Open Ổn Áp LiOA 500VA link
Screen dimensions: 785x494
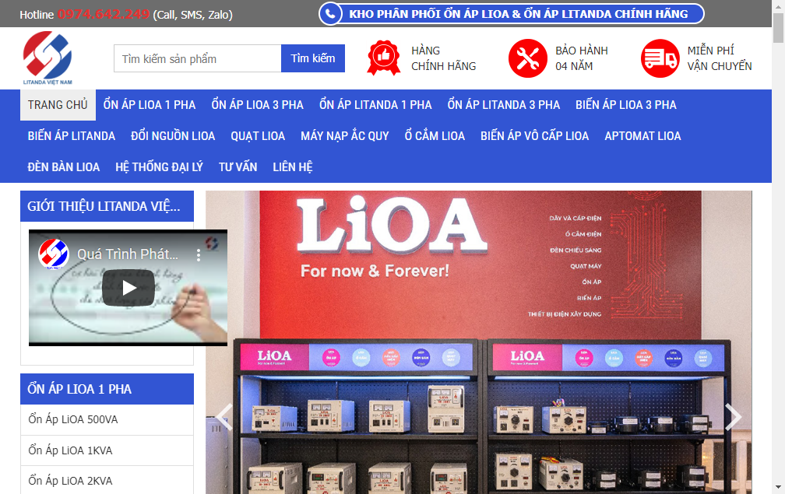[73, 419]
